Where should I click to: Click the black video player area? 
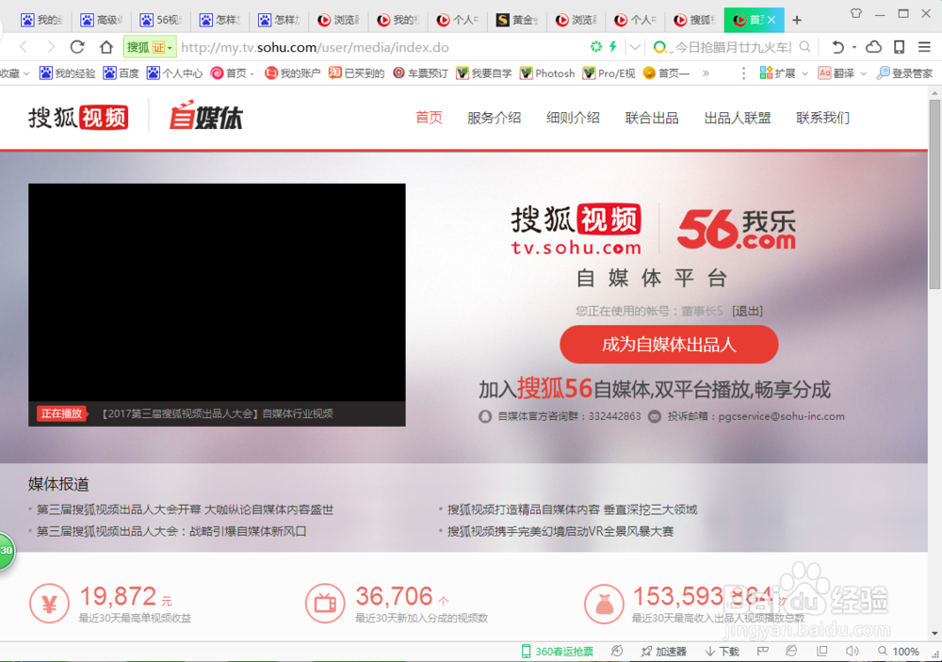[217, 293]
